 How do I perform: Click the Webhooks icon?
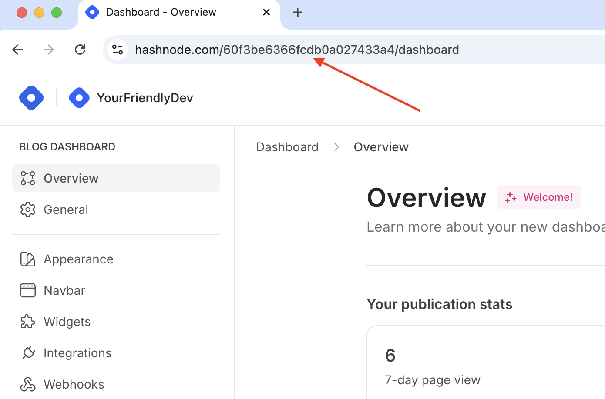click(28, 384)
